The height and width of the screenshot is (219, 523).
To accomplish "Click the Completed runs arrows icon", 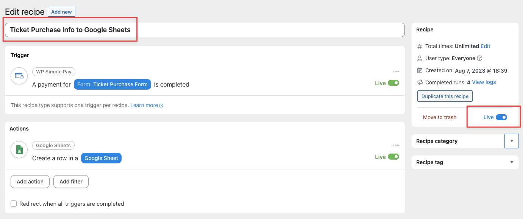I will click(420, 82).
